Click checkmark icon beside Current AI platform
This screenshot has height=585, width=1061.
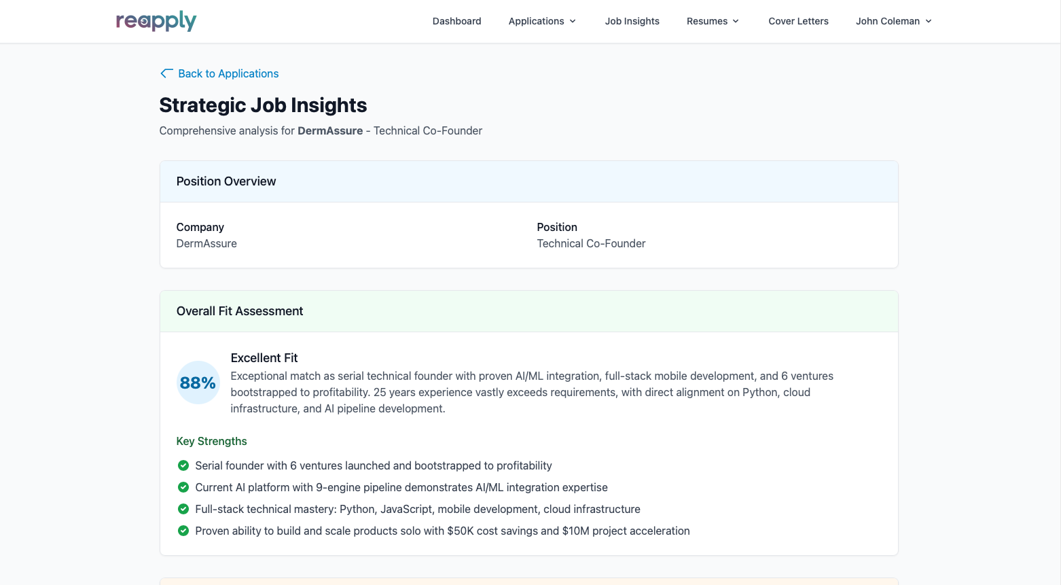183,487
